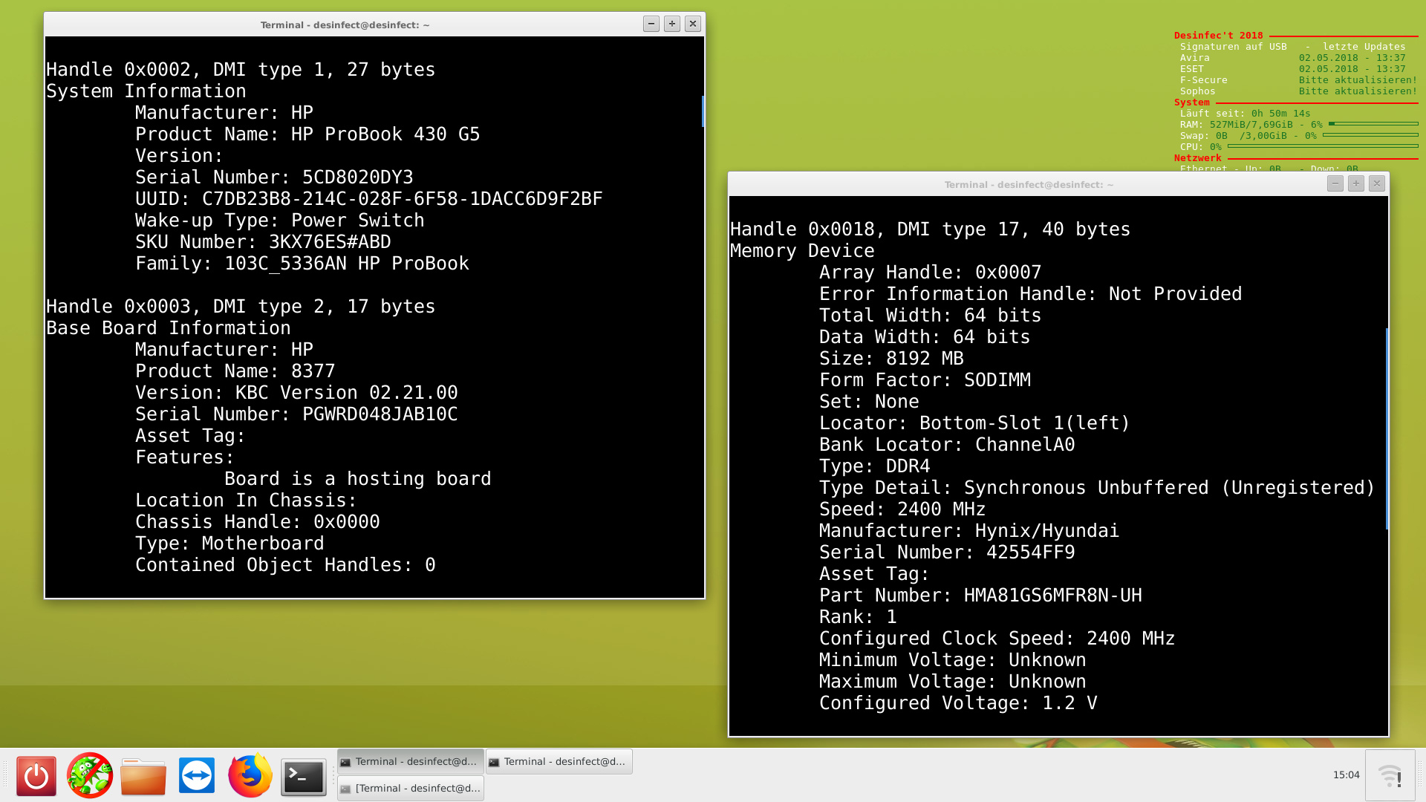Launch TeamViewer from the panel
Viewport: 1426px width, 802px height.
click(197, 776)
